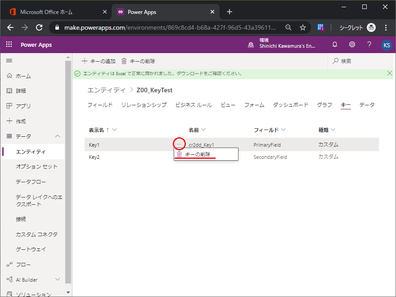Image resolution: width=396 pixels, height=297 pixels.
Task: Click the browser extension grid icon
Action: 320,27
